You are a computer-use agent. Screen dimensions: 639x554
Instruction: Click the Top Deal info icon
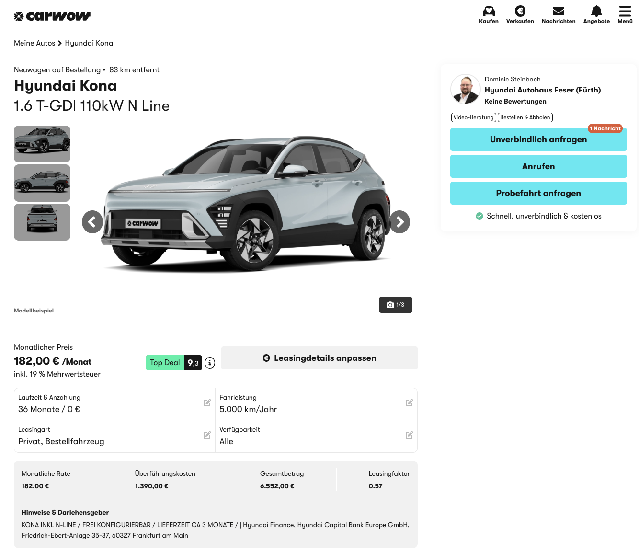click(210, 363)
